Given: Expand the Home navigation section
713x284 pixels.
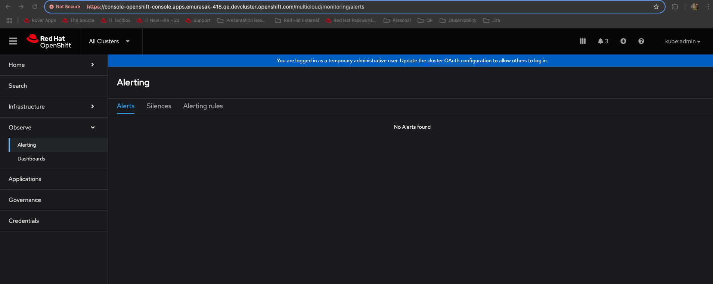Looking at the screenshot, I should [x=54, y=65].
